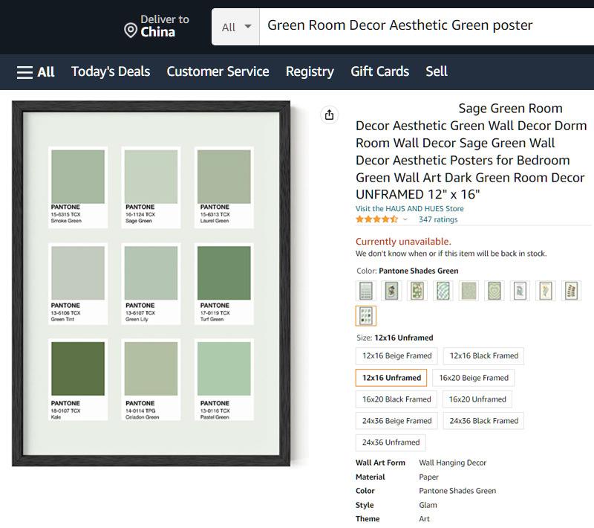Click Sell in the navigation bar
The height and width of the screenshot is (528, 594).
point(437,71)
